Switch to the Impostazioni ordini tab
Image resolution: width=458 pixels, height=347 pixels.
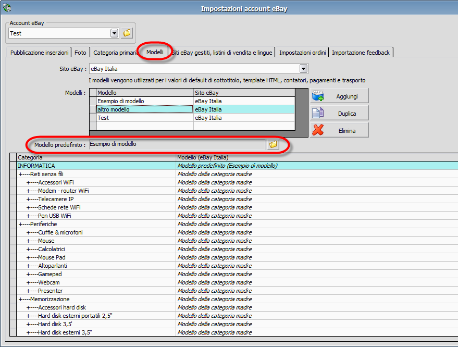[x=302, y=53]
